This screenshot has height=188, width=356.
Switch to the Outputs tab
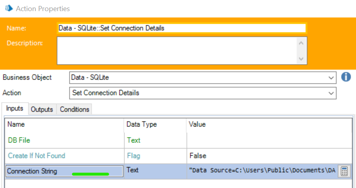click(x=42, y=109)
